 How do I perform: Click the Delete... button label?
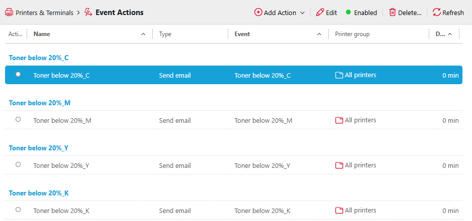pyautogui.click(x=410, y=13)
